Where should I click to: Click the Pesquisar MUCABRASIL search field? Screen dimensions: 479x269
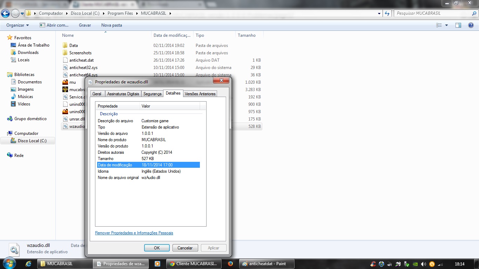[x=432, y=13]
